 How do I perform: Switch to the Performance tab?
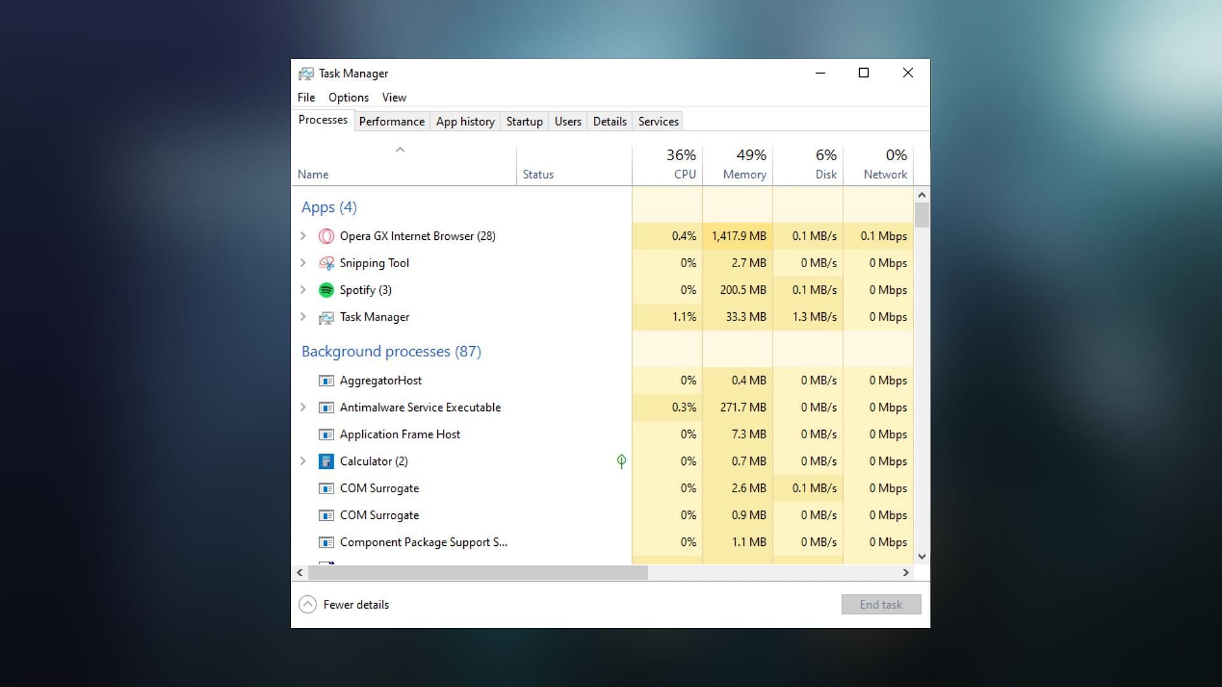click(391, 121)
